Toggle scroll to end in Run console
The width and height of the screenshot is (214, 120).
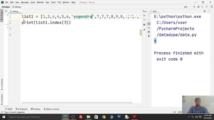pos(149,28)
